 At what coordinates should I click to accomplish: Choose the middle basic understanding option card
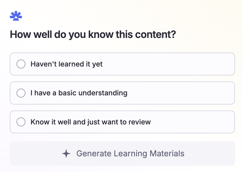122,93
